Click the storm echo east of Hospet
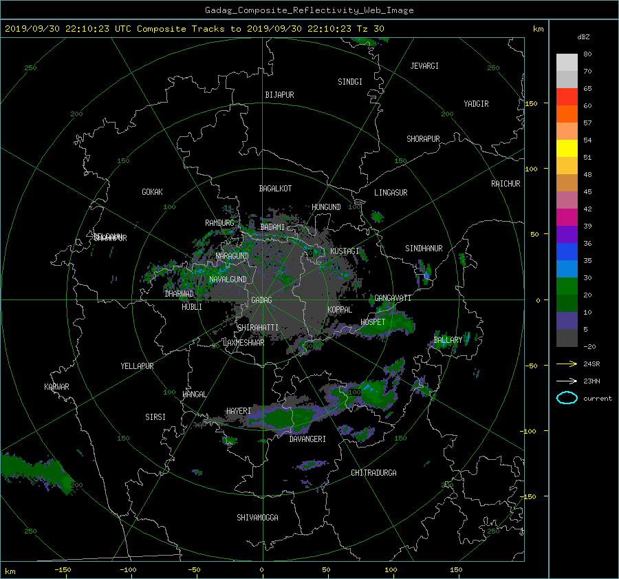Image resolution: width=619 pixels, height=579 pixels. 389,324
